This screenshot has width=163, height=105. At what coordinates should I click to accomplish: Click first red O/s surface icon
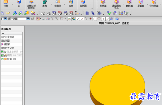[60, 13]
